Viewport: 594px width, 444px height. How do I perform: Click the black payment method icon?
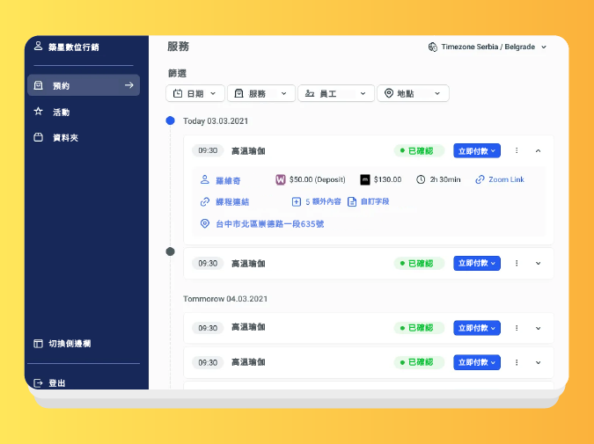point(365,179)
